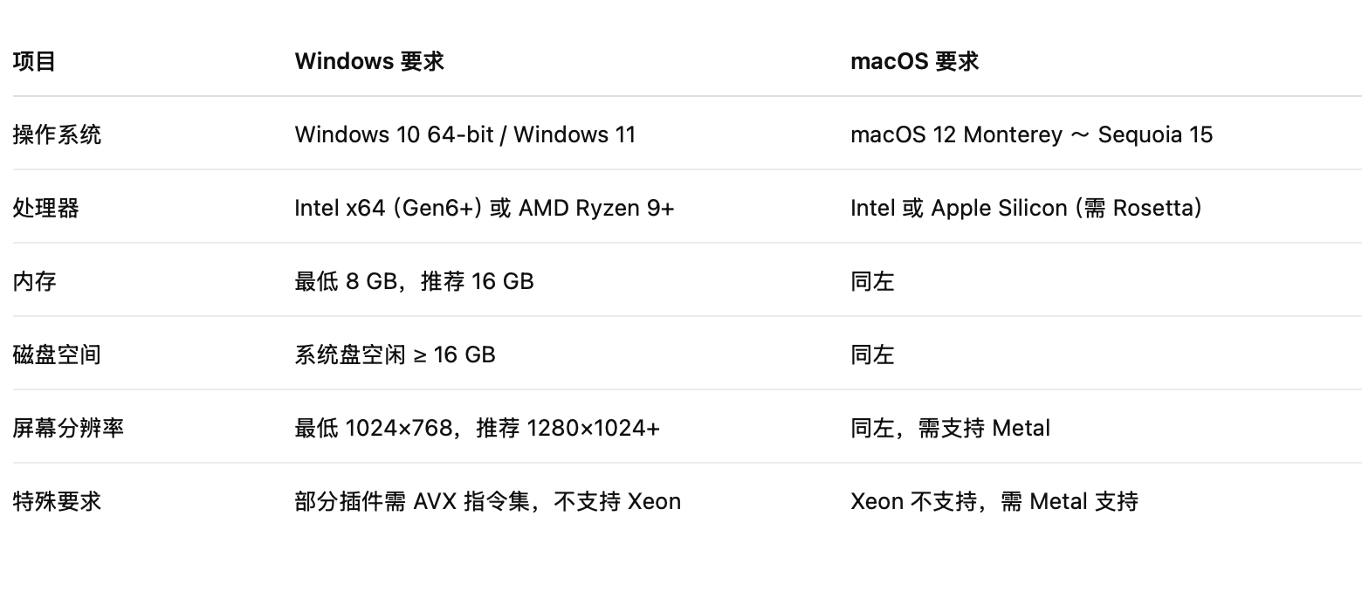Image resolution: width=1362 pixels, height=592 pixels.
Task: Click macOS 12 Monterey ~ Sequoia 15 cell
Action: click(1031, 134)
